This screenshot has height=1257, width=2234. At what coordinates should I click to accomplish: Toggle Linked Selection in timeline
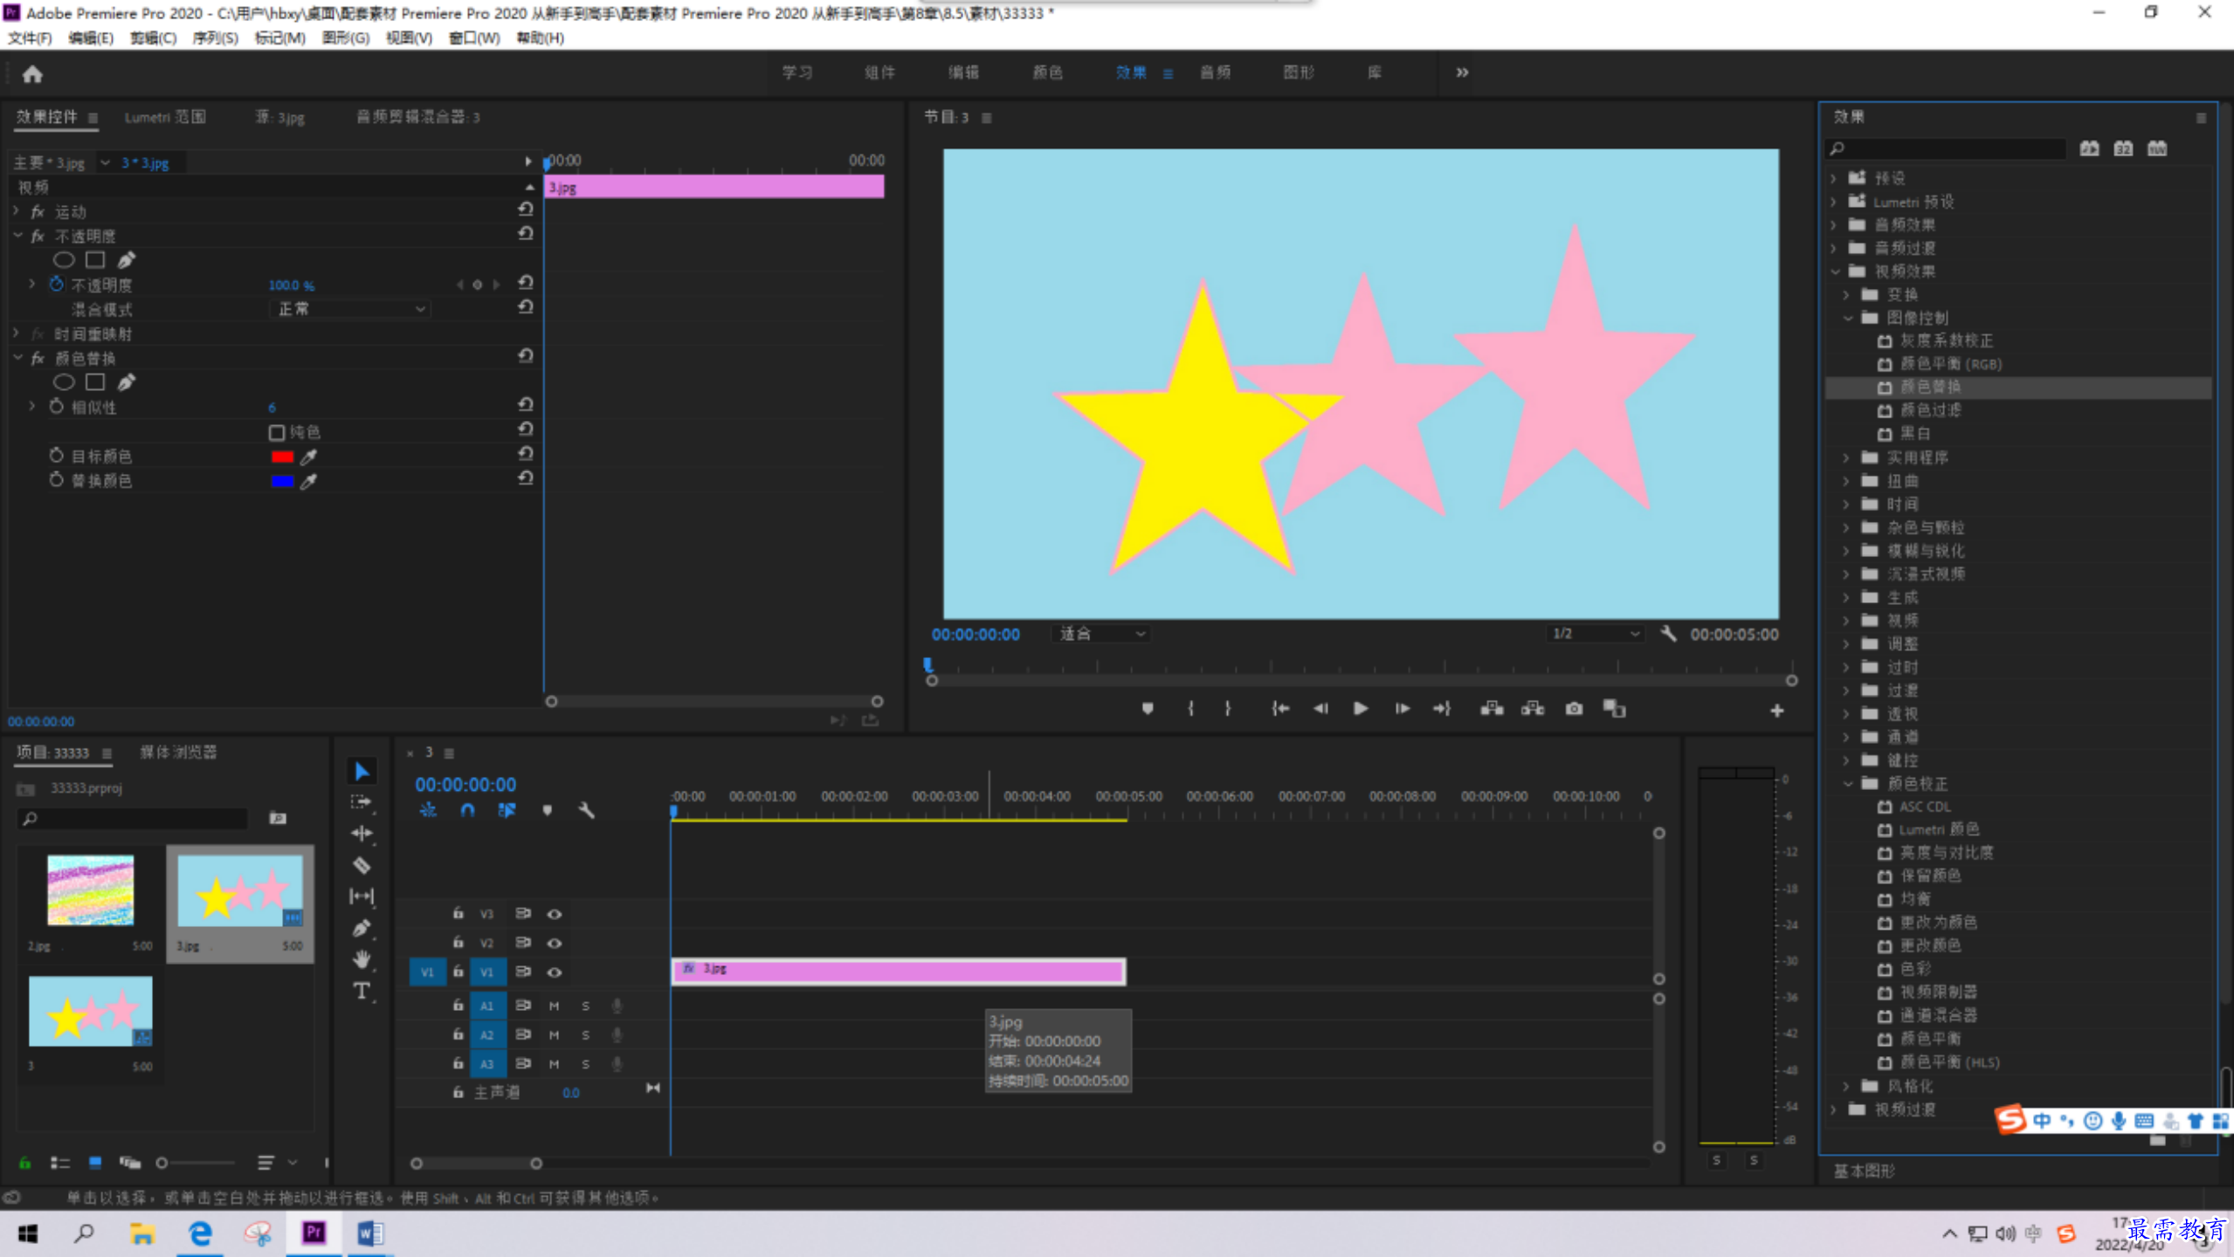tap(507, 810)
